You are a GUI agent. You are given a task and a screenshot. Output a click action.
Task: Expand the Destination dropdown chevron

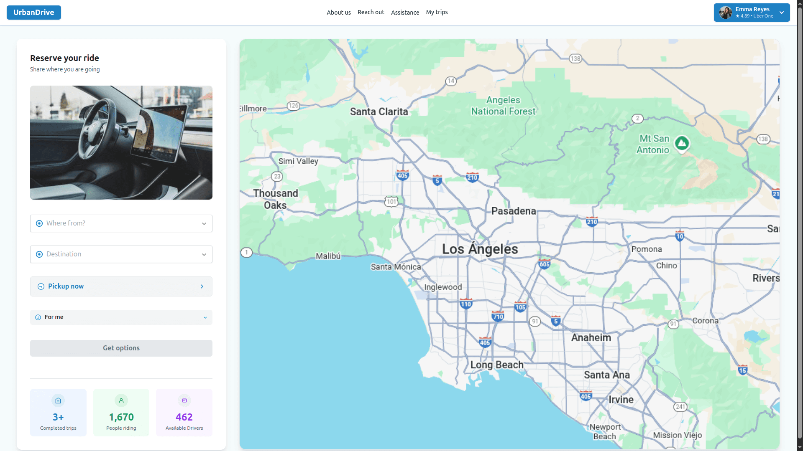pos(204,255)
